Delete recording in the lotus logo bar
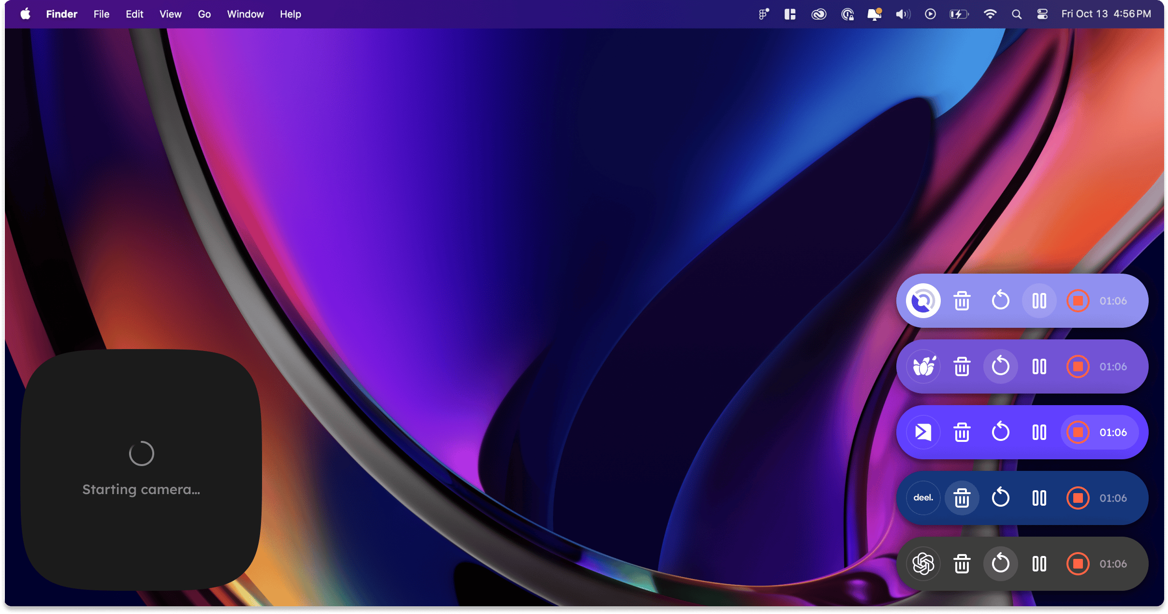 click(962, 366)
